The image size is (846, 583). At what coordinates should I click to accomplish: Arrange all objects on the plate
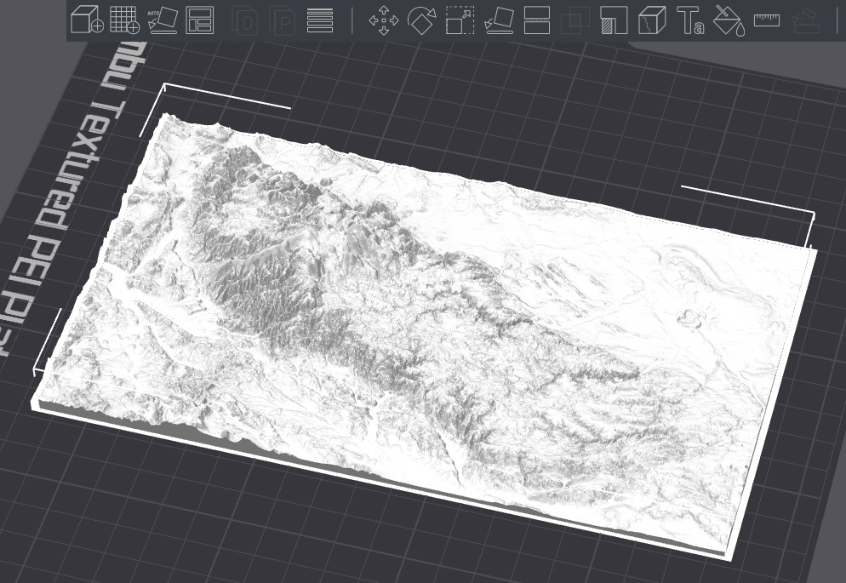pyautogui.click(x=200, y=20)
